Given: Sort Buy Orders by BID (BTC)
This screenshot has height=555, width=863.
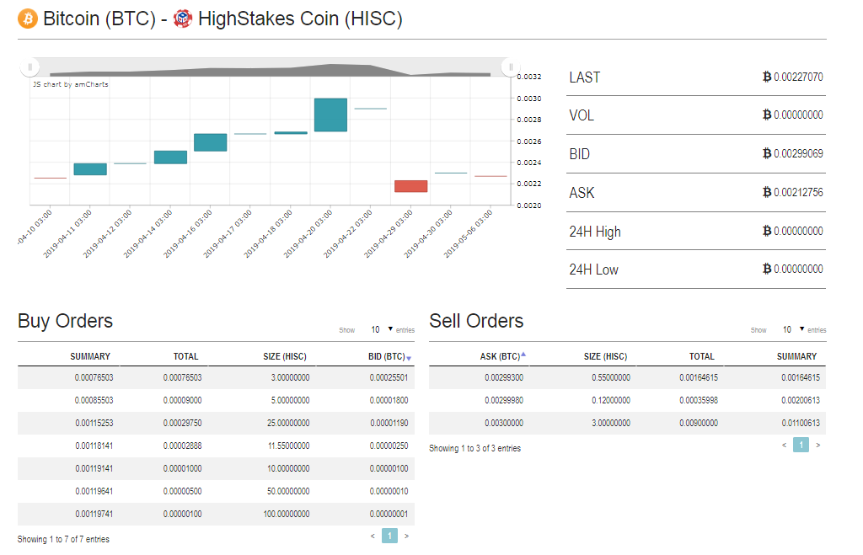Looking at the screenshot, I should pyautogui.click(x=389, y=356).
